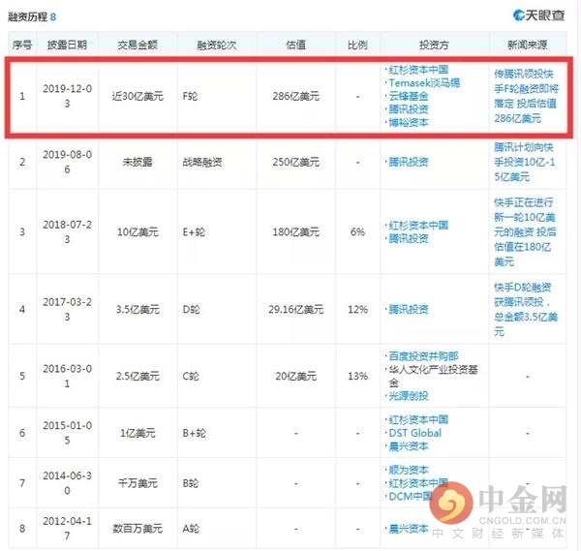Click 百度投资并购部 investor link
The width and height of the screenshot is (581, 551).
click(x=423, y=356)
